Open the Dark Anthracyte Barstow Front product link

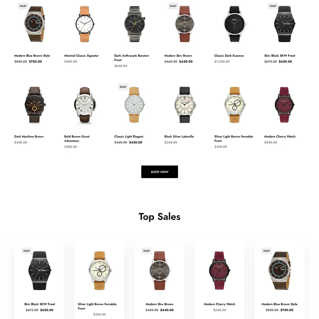(x=132, y=58)
